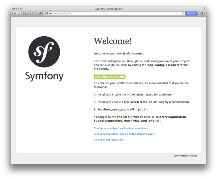217x179 pixels.
Task: Click the 'Symfony Configuration' window title
Action: 108,9
